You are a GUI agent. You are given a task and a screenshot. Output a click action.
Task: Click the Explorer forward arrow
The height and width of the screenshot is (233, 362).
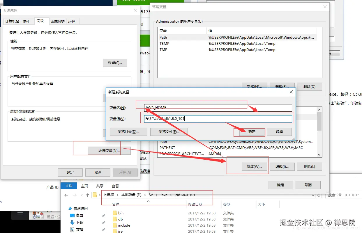click(75, 195)
